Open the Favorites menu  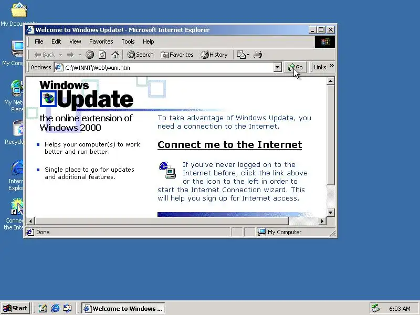coord(101,41)
